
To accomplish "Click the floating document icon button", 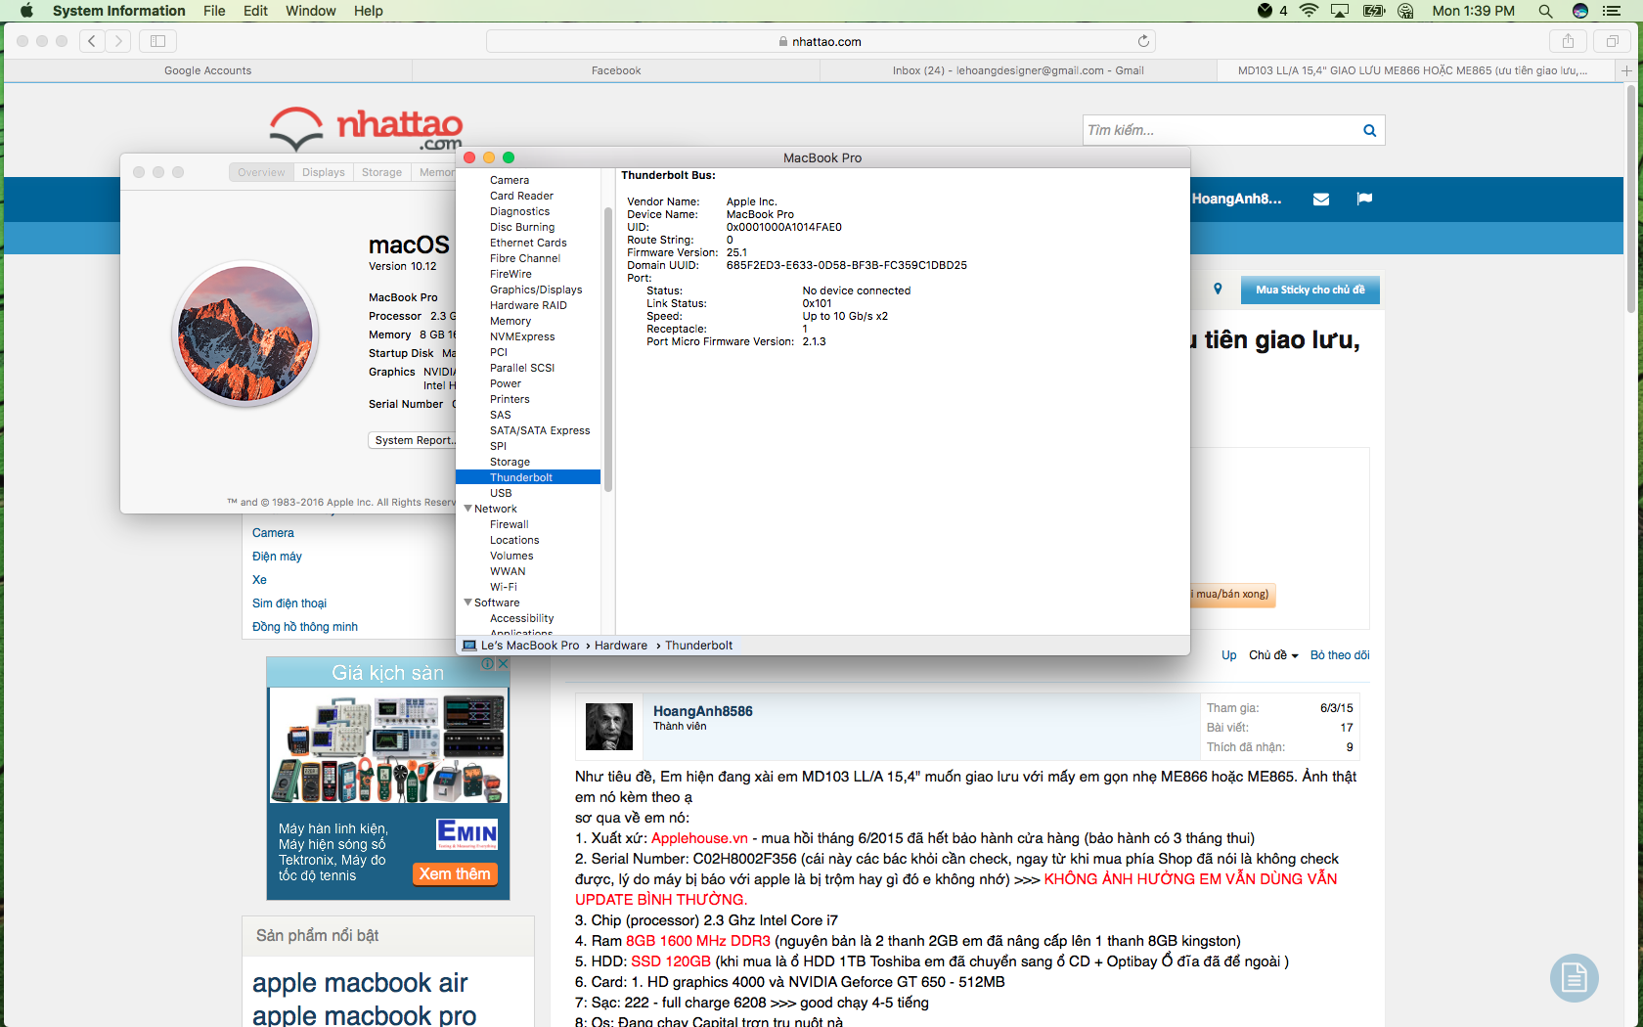I will 1574,977.
